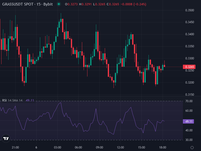The image size is (201, 151).
Task: Click the percent change value -0.24%
Action: coord(139,4)
